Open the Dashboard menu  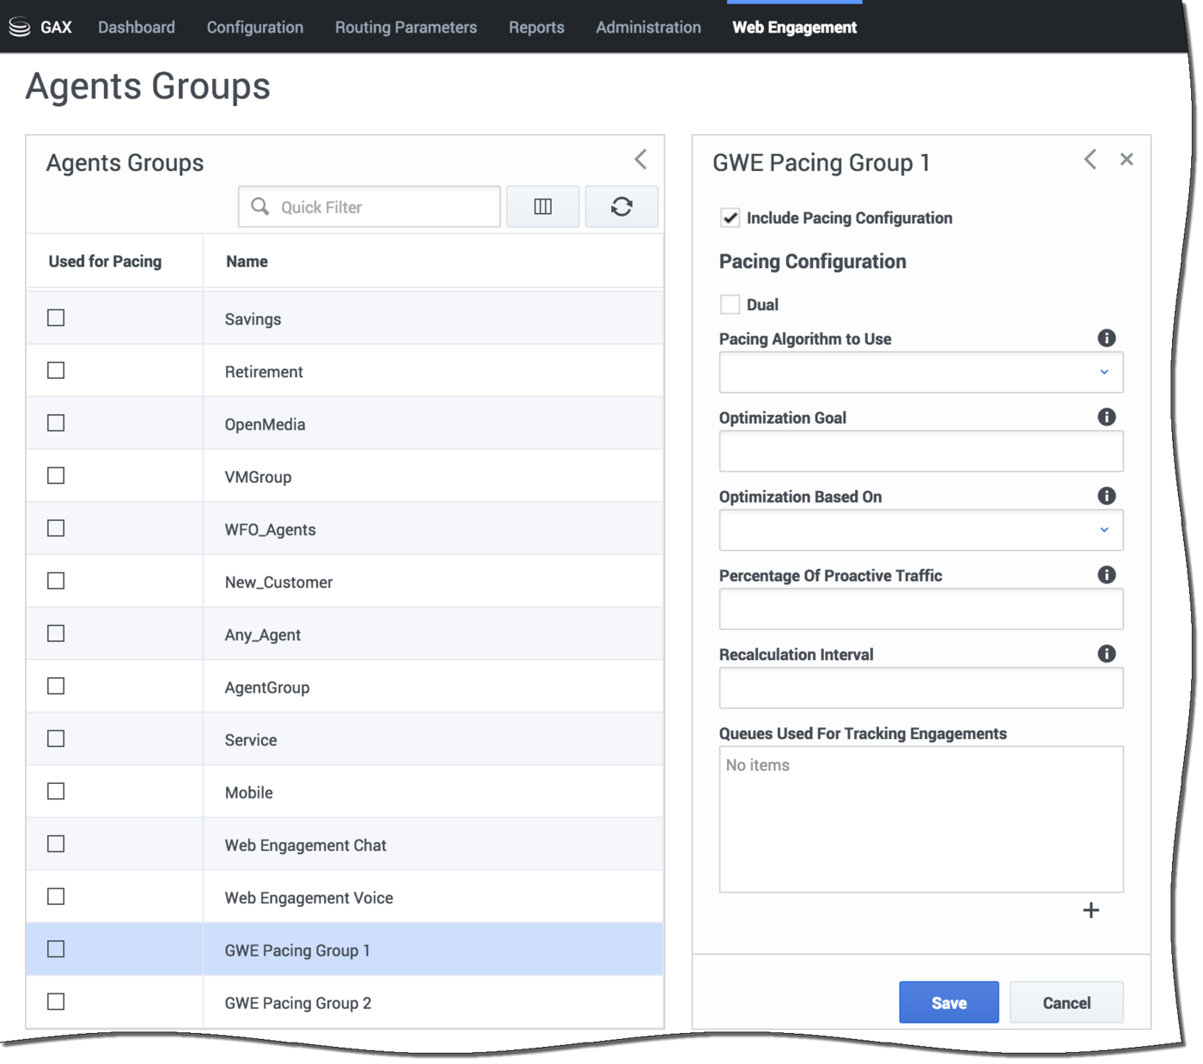pos(137,28)
